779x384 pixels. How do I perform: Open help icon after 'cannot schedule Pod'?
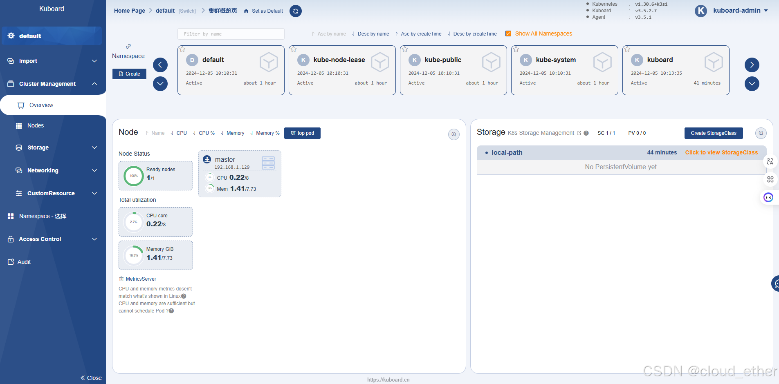(x=171, y=311)
